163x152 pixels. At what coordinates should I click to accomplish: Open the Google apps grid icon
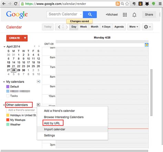[125, 14]
